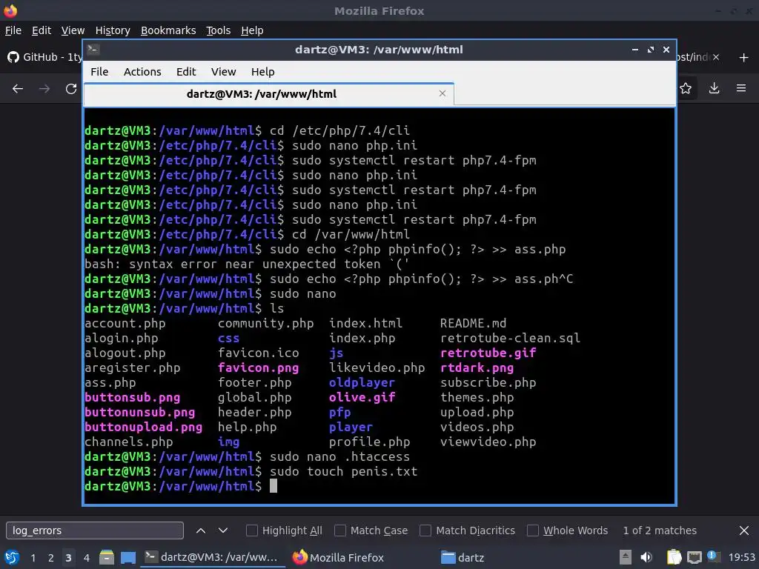The width and height of the screenshot is (759, 569).
Task: Close the Firefox tab ending in 'ost/ind'
Action: (716, 57)
